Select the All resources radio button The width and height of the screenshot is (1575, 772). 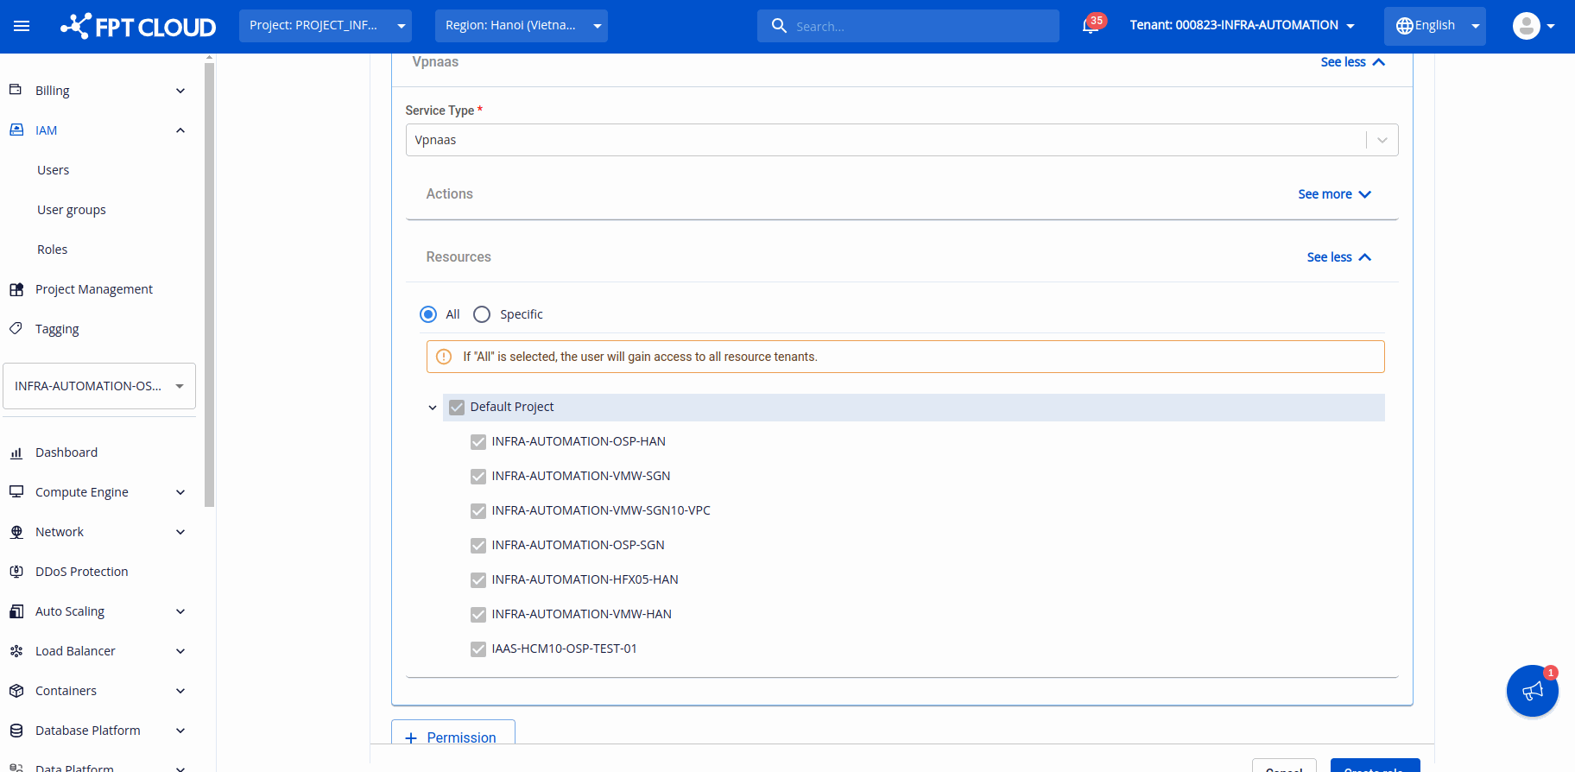(x=428, y=314)
